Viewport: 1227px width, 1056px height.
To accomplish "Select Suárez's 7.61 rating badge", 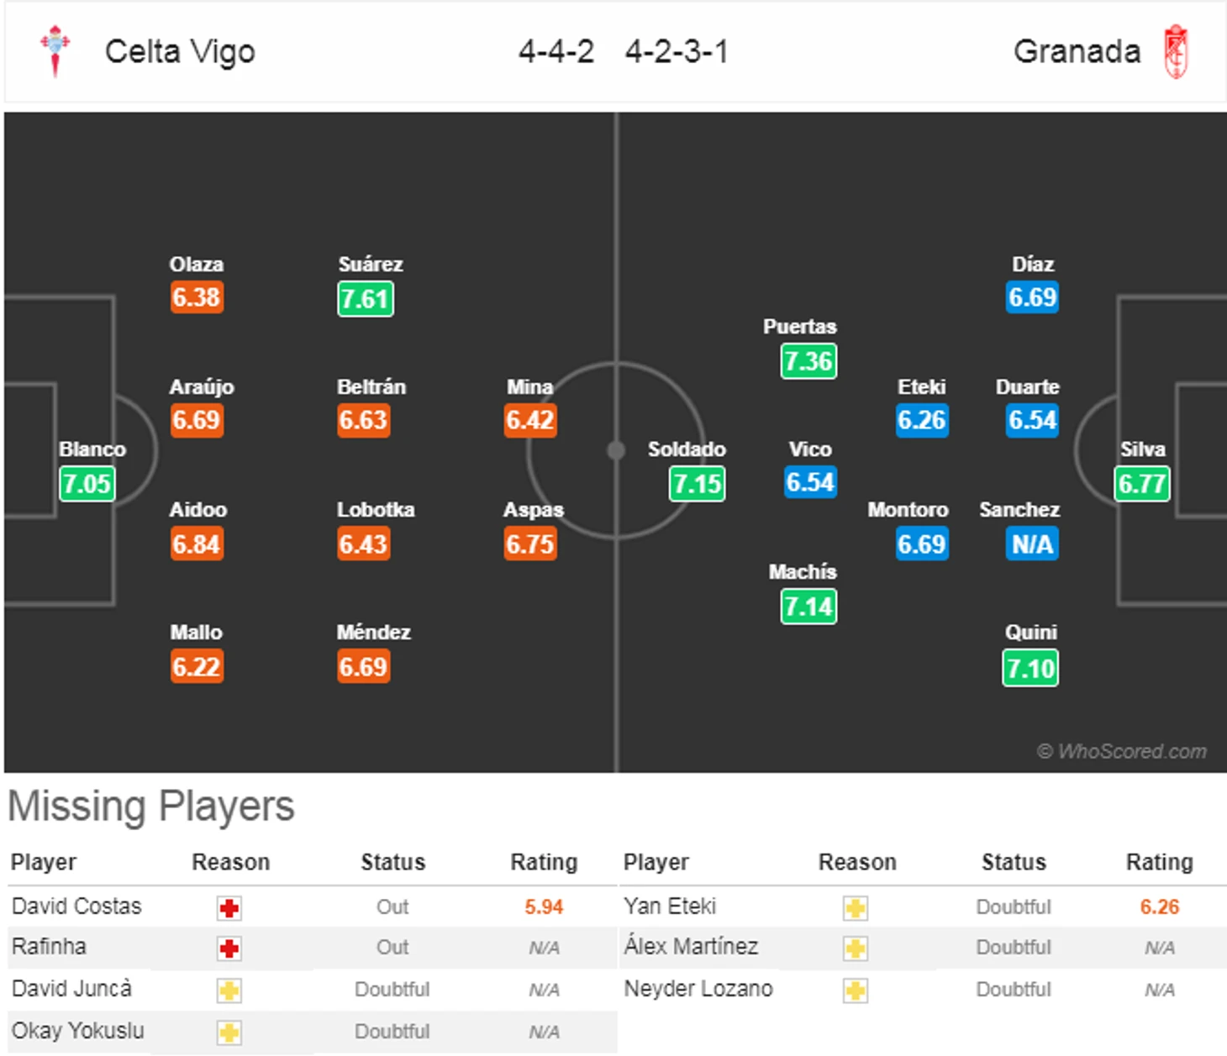I will point(365,299).
